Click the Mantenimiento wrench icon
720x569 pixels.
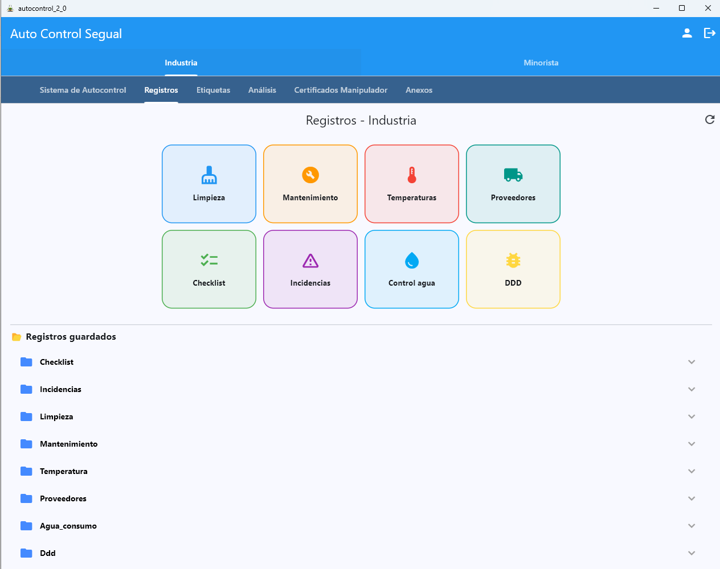point(310,175)
